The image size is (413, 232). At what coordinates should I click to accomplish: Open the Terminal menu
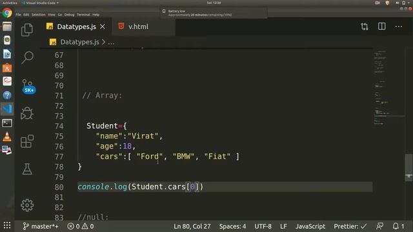coord(83,15)
